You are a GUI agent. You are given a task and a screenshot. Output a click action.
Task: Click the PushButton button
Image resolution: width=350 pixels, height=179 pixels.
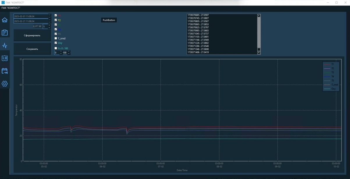click(x=109, y=20)
